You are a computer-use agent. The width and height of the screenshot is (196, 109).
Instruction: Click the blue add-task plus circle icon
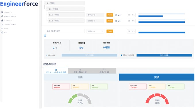45,36
